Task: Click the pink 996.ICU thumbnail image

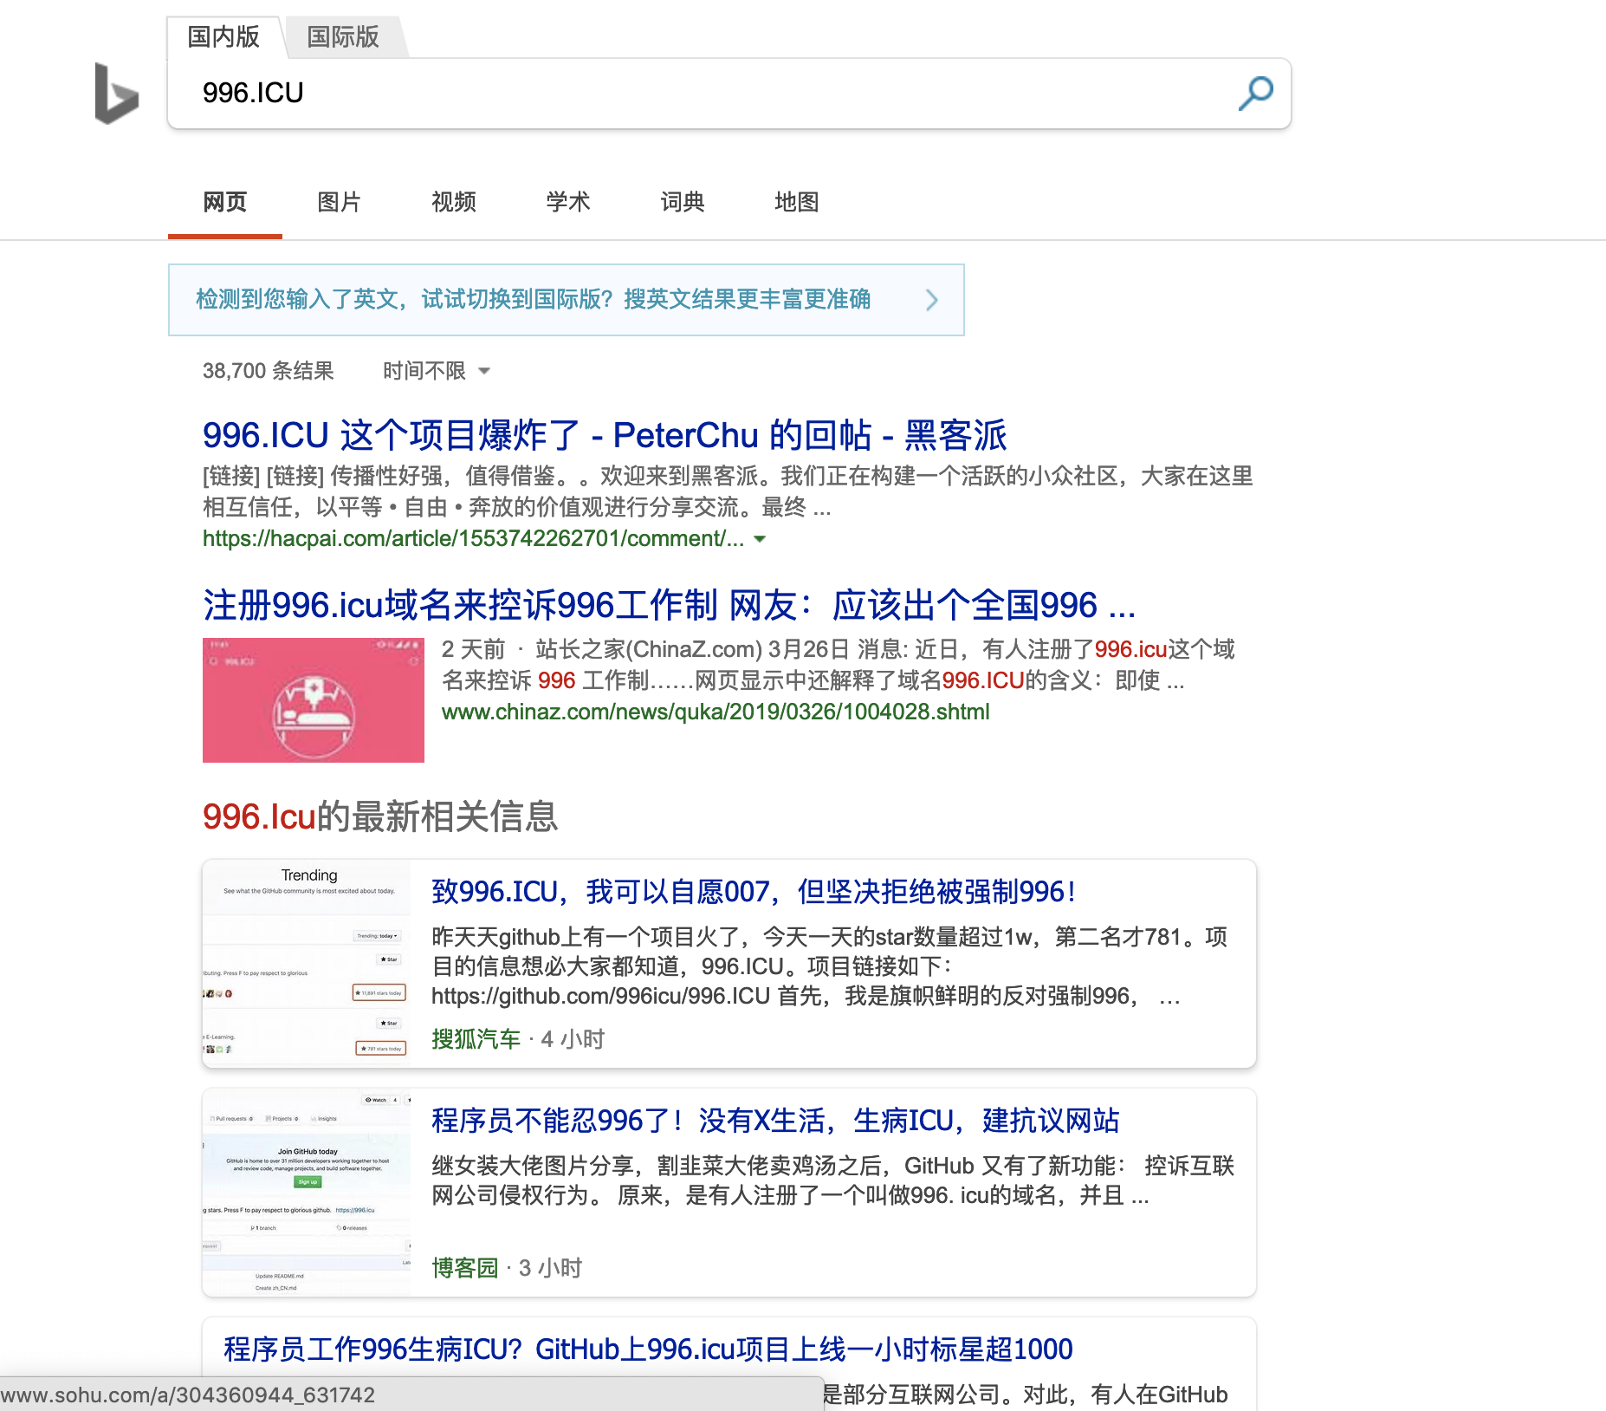Action: 314,700
